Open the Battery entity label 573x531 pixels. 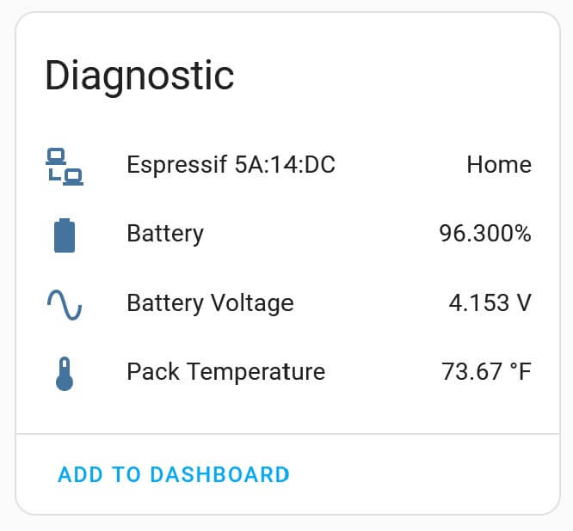tap(164, 234)
